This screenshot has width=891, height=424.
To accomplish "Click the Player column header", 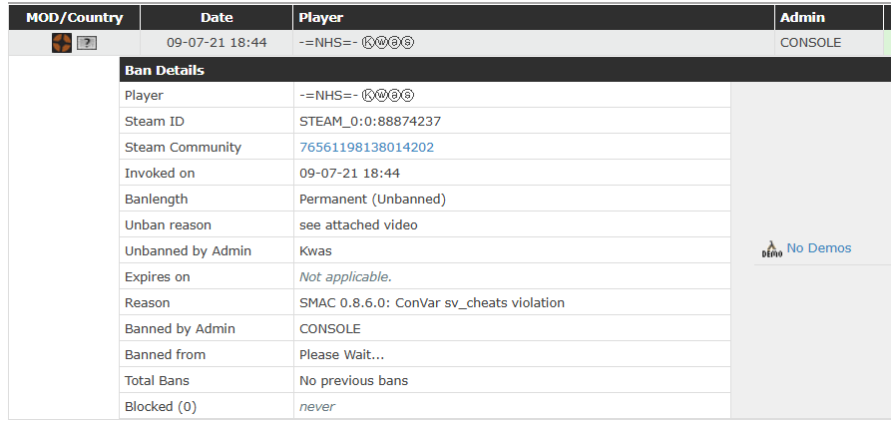I will [320, 17].
